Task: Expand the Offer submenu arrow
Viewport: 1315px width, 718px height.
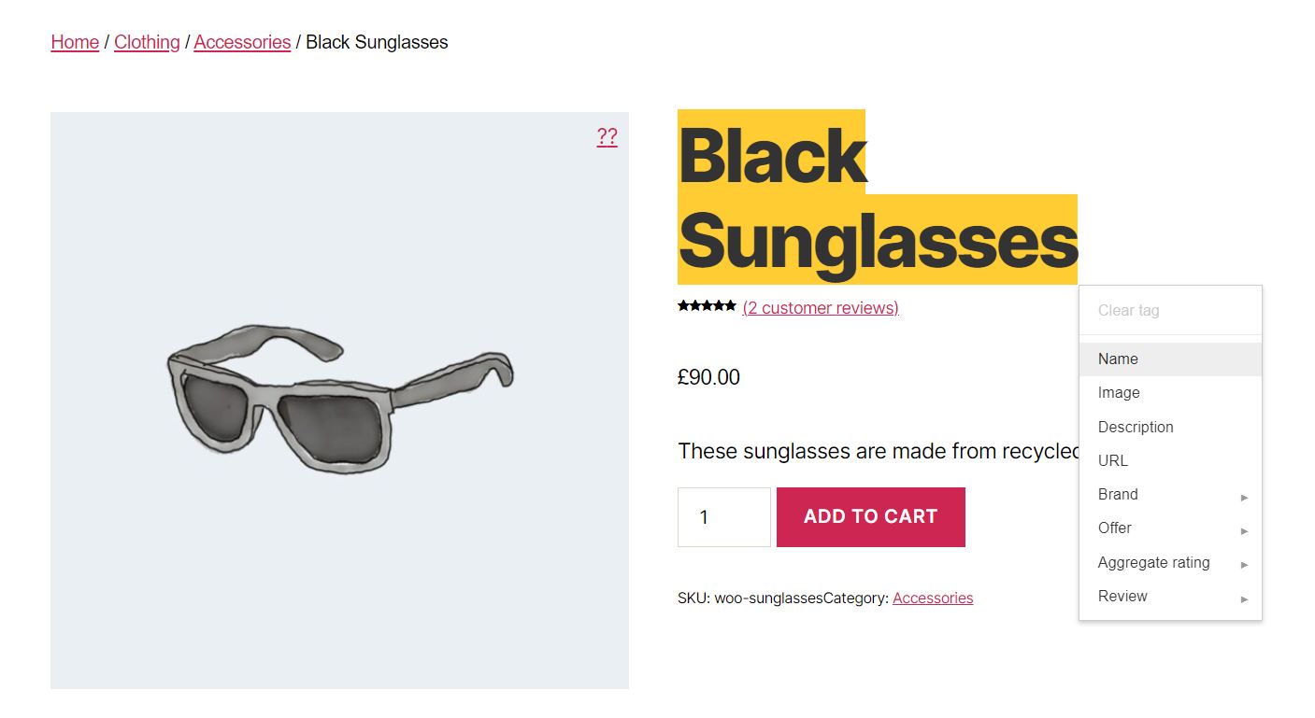Action: point(1244,530)
